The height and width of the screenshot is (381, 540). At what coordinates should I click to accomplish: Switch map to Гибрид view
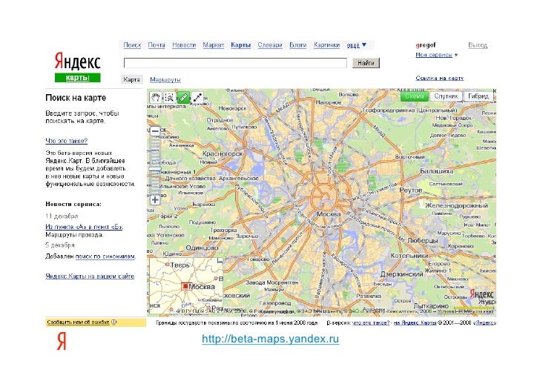pyautogui.click(x=478, y=96)
